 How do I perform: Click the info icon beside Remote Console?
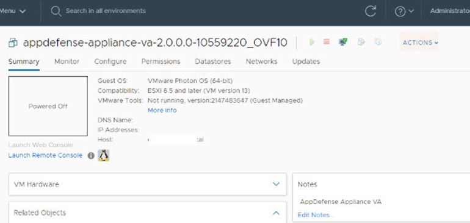coord(91,155)
